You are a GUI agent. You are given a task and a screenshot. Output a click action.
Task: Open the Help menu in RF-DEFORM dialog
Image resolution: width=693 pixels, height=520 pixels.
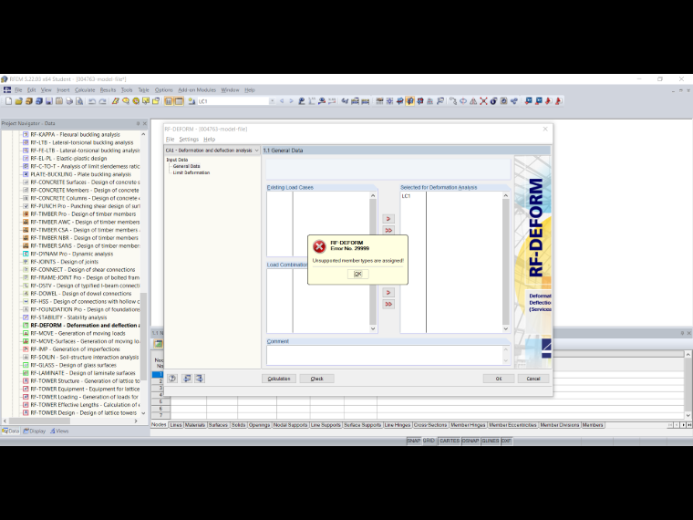coord(209,140)
